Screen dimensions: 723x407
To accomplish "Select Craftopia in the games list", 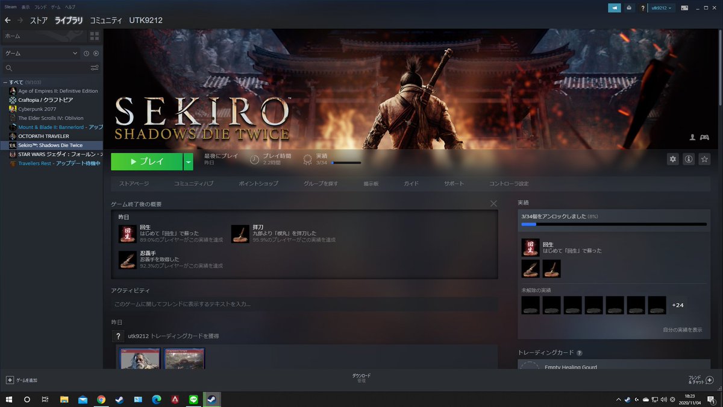I will [45, 100].
